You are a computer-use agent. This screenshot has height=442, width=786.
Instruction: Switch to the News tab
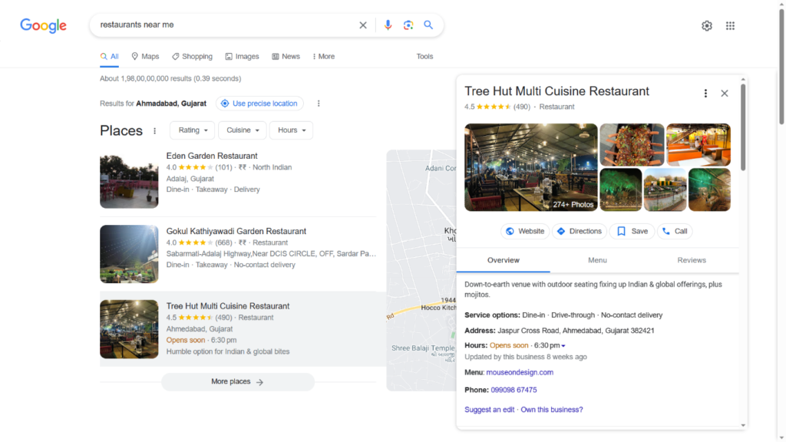click(286, 57)
